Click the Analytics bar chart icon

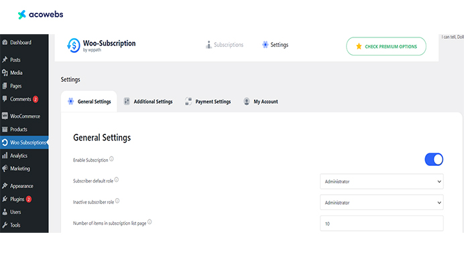pos(5,155)
